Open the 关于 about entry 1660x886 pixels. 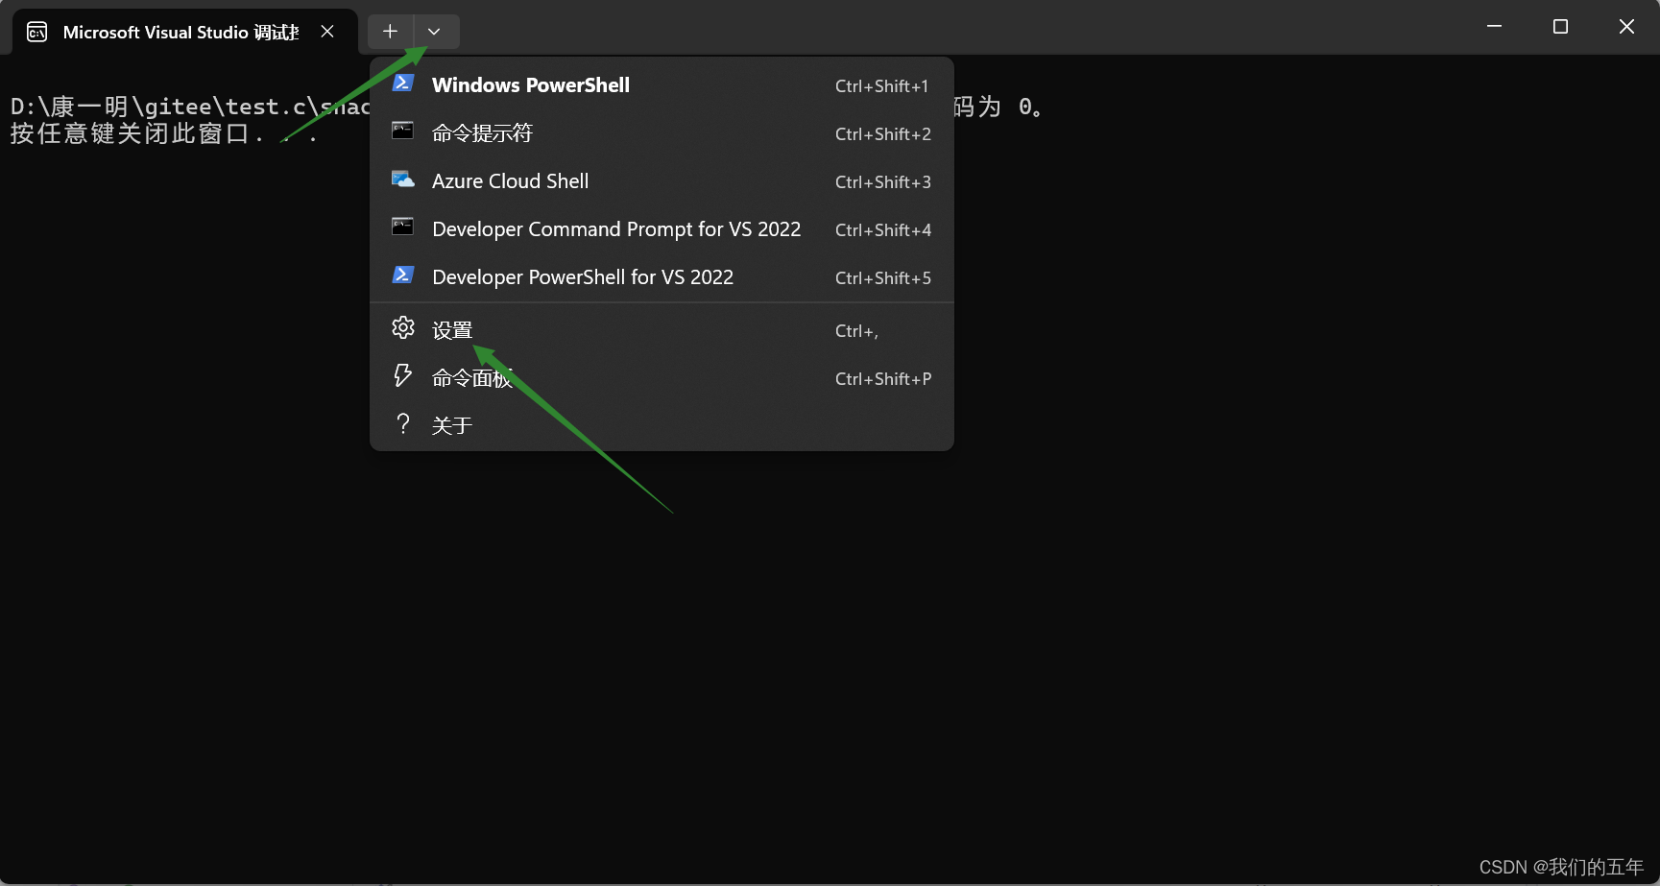tap(662, 425)
